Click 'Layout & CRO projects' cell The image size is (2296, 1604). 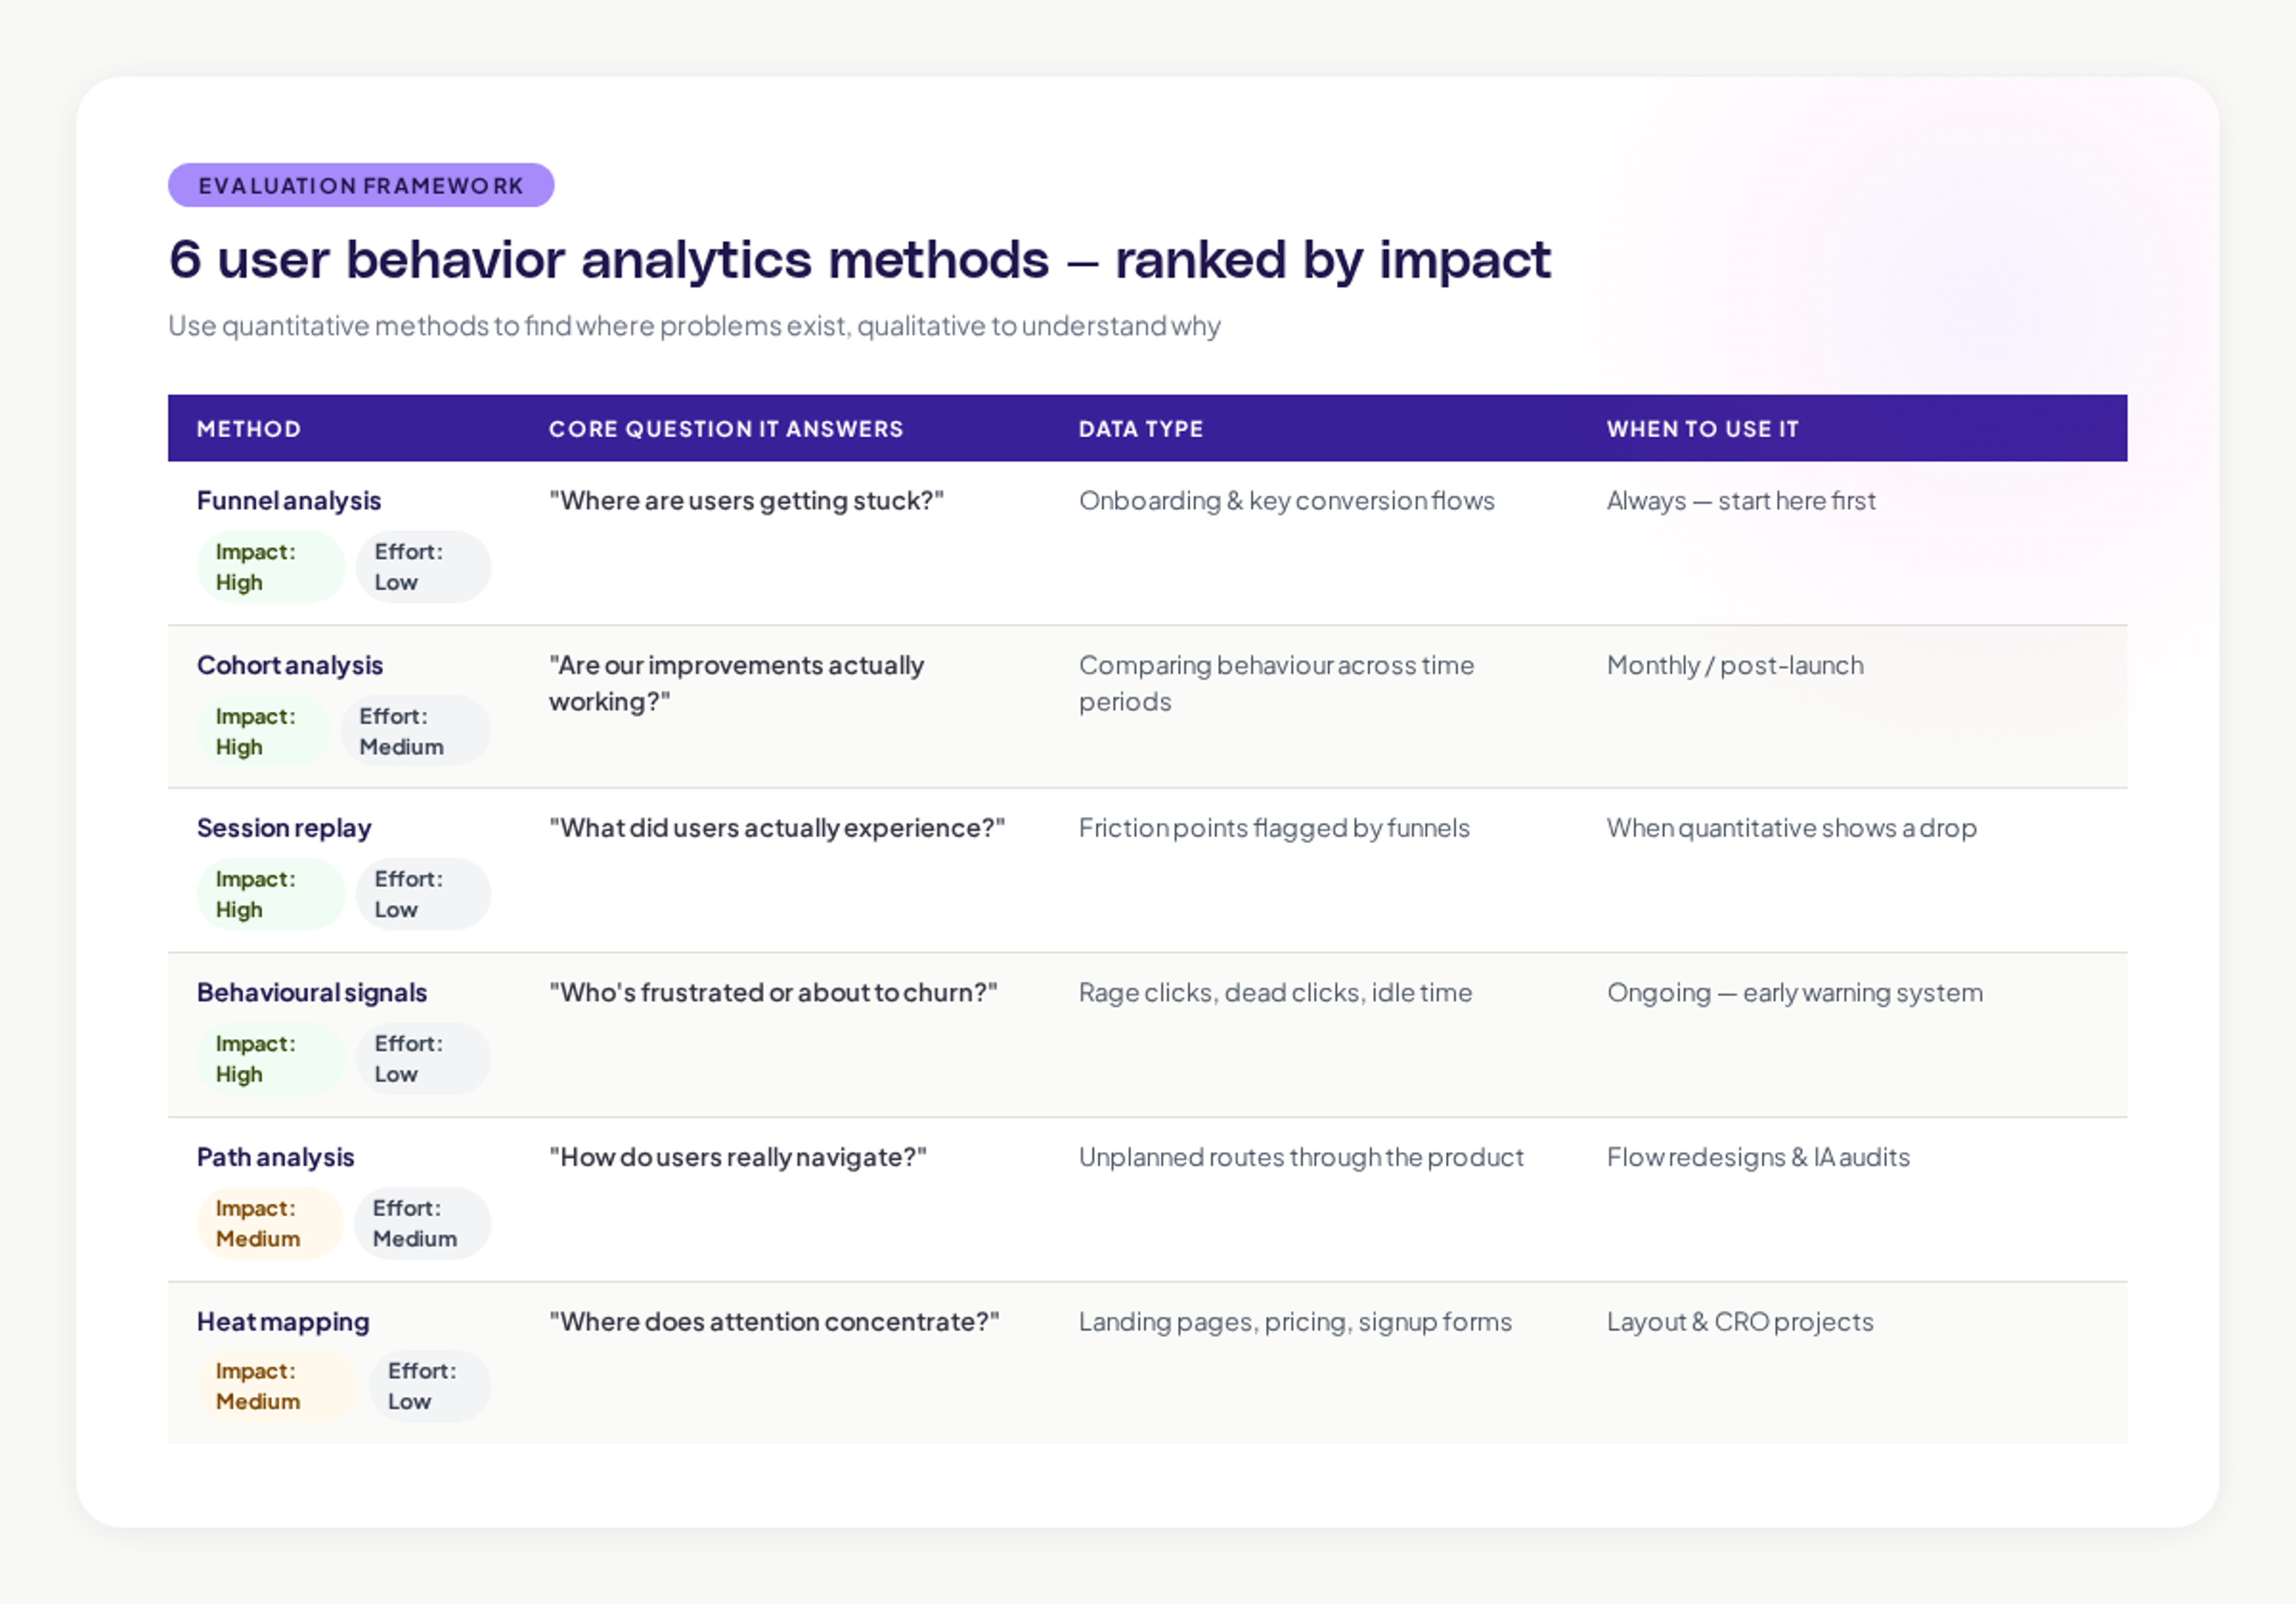(x=1740, y=1323)
